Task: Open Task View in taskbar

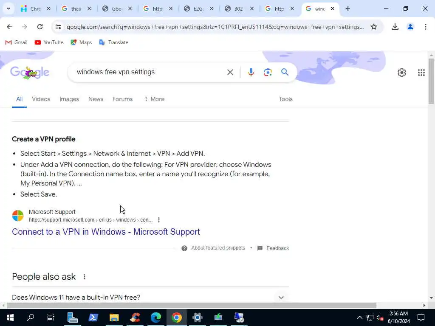Action: [51, 318]
